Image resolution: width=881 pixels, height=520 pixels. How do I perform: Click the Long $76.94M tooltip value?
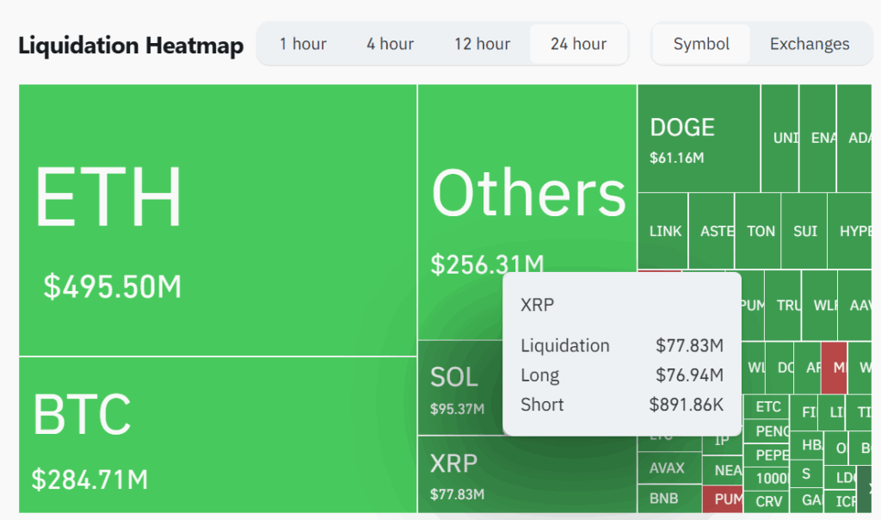689,375
